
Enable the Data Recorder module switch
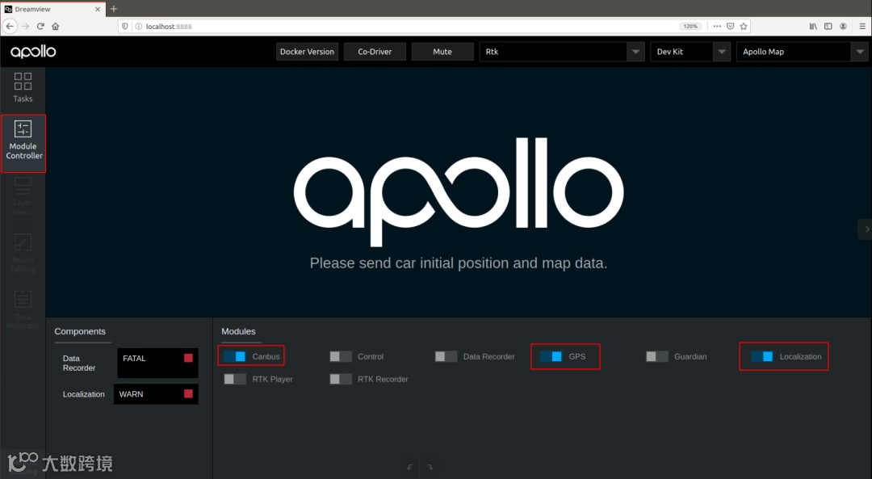446,356
